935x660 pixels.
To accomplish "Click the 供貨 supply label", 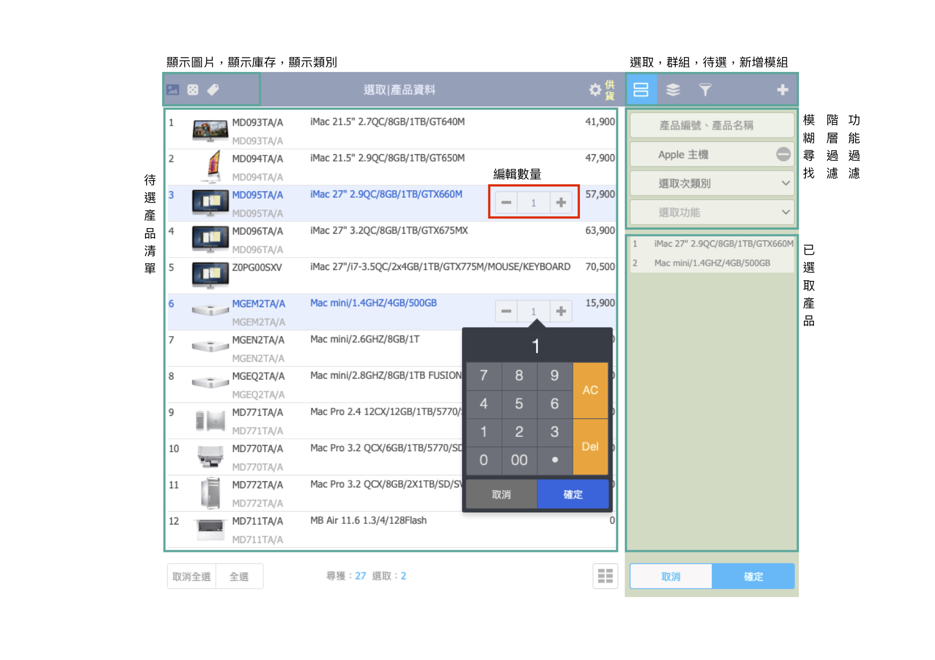I will tap(610, 90).
